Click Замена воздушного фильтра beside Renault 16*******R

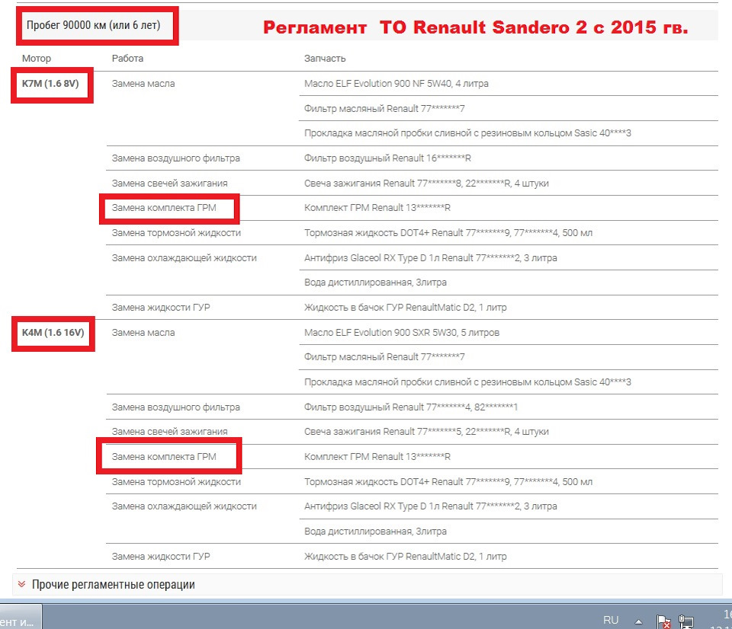click(x=175, y=158)
